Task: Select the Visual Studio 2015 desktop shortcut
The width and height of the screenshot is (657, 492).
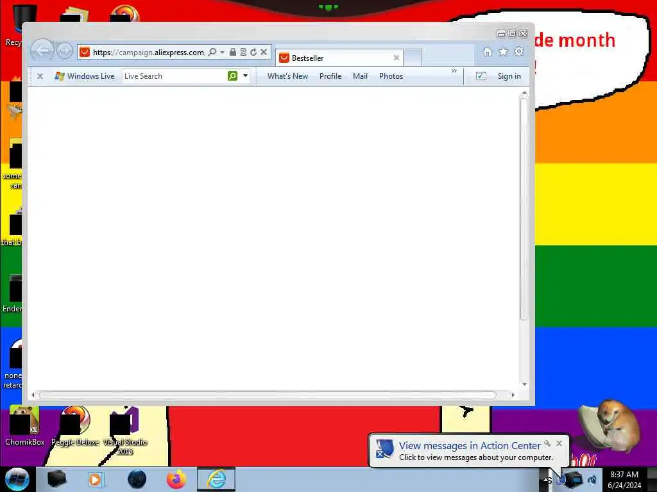Action: click(125, 431)
